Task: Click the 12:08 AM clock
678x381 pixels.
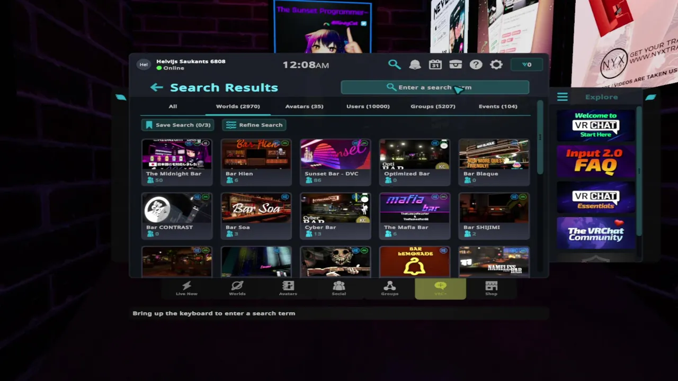Action: 306,65
